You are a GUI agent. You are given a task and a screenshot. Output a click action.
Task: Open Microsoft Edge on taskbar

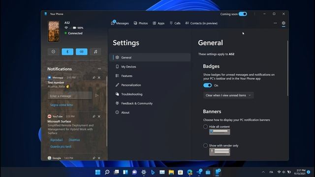(189, 172)
